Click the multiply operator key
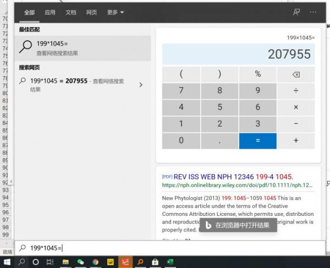 296,107
